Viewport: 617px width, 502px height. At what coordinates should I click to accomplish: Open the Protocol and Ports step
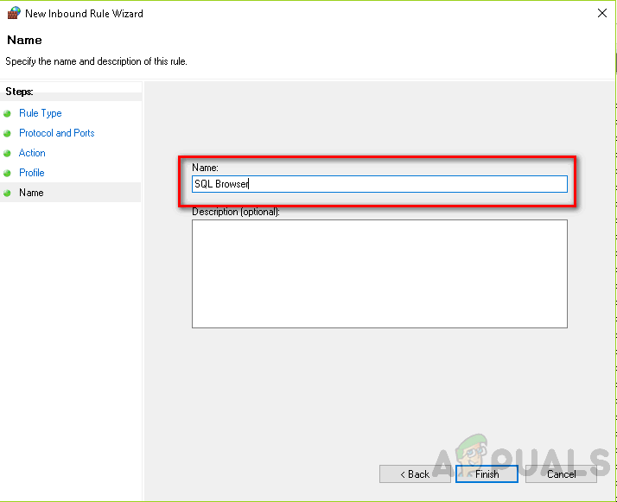click(57, 133)
